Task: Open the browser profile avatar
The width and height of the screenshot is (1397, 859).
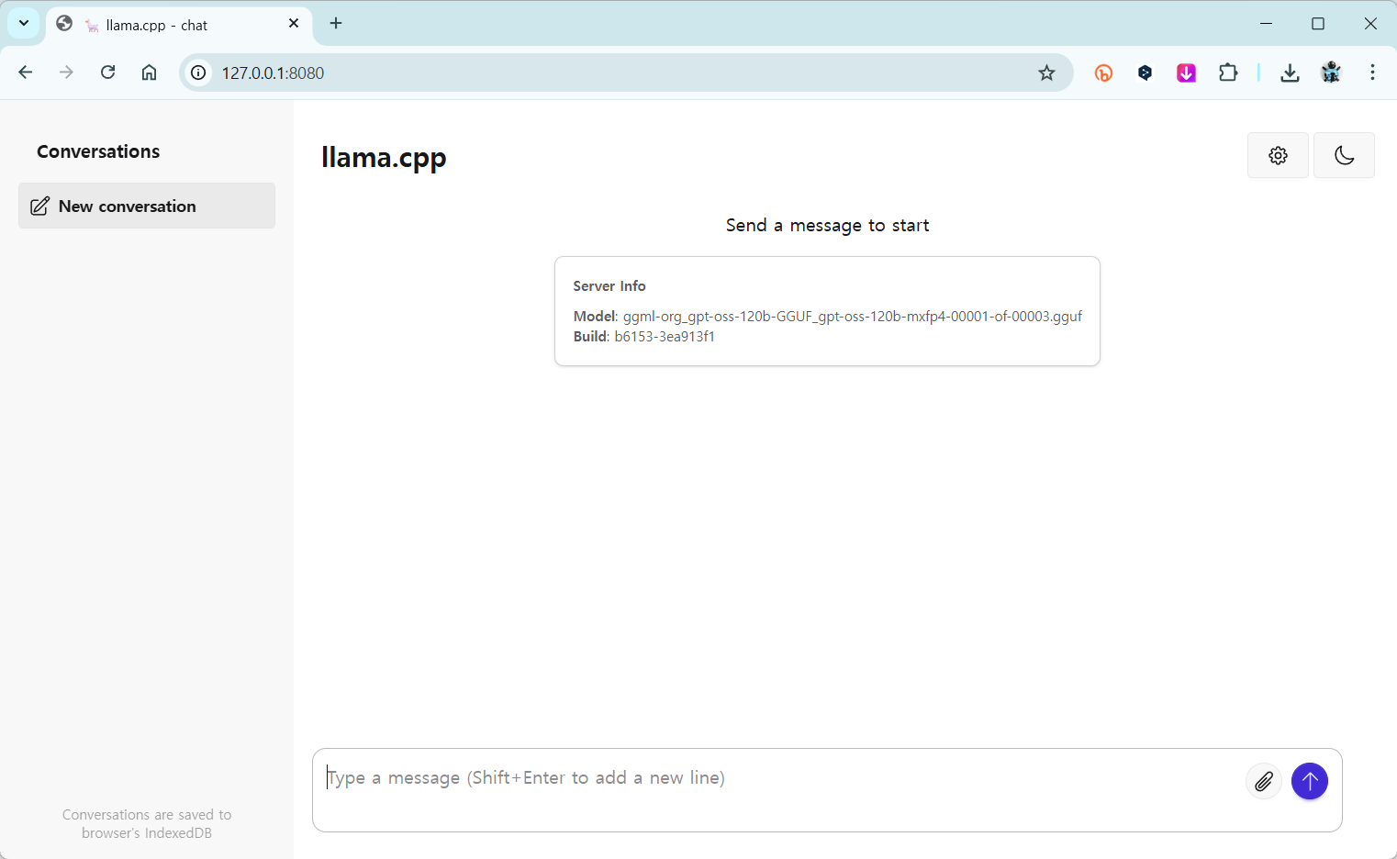Action: click(1331, 73)
